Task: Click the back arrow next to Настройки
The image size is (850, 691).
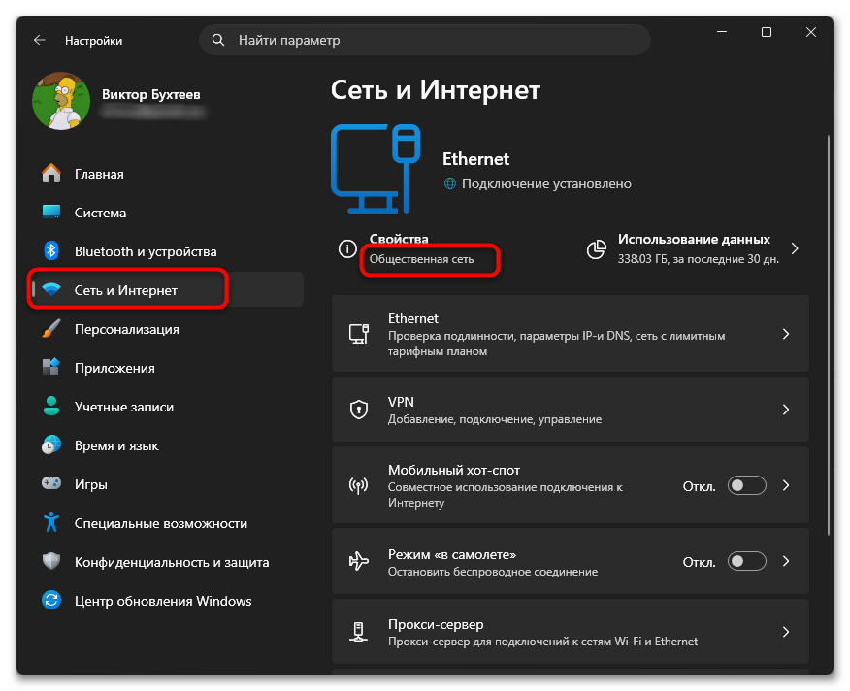Action: (40, 40)
